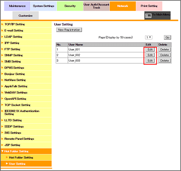The width and height of the screenshot is (181, 171).
Task: Switch to Print Setting tab
Action: (149, 6)
